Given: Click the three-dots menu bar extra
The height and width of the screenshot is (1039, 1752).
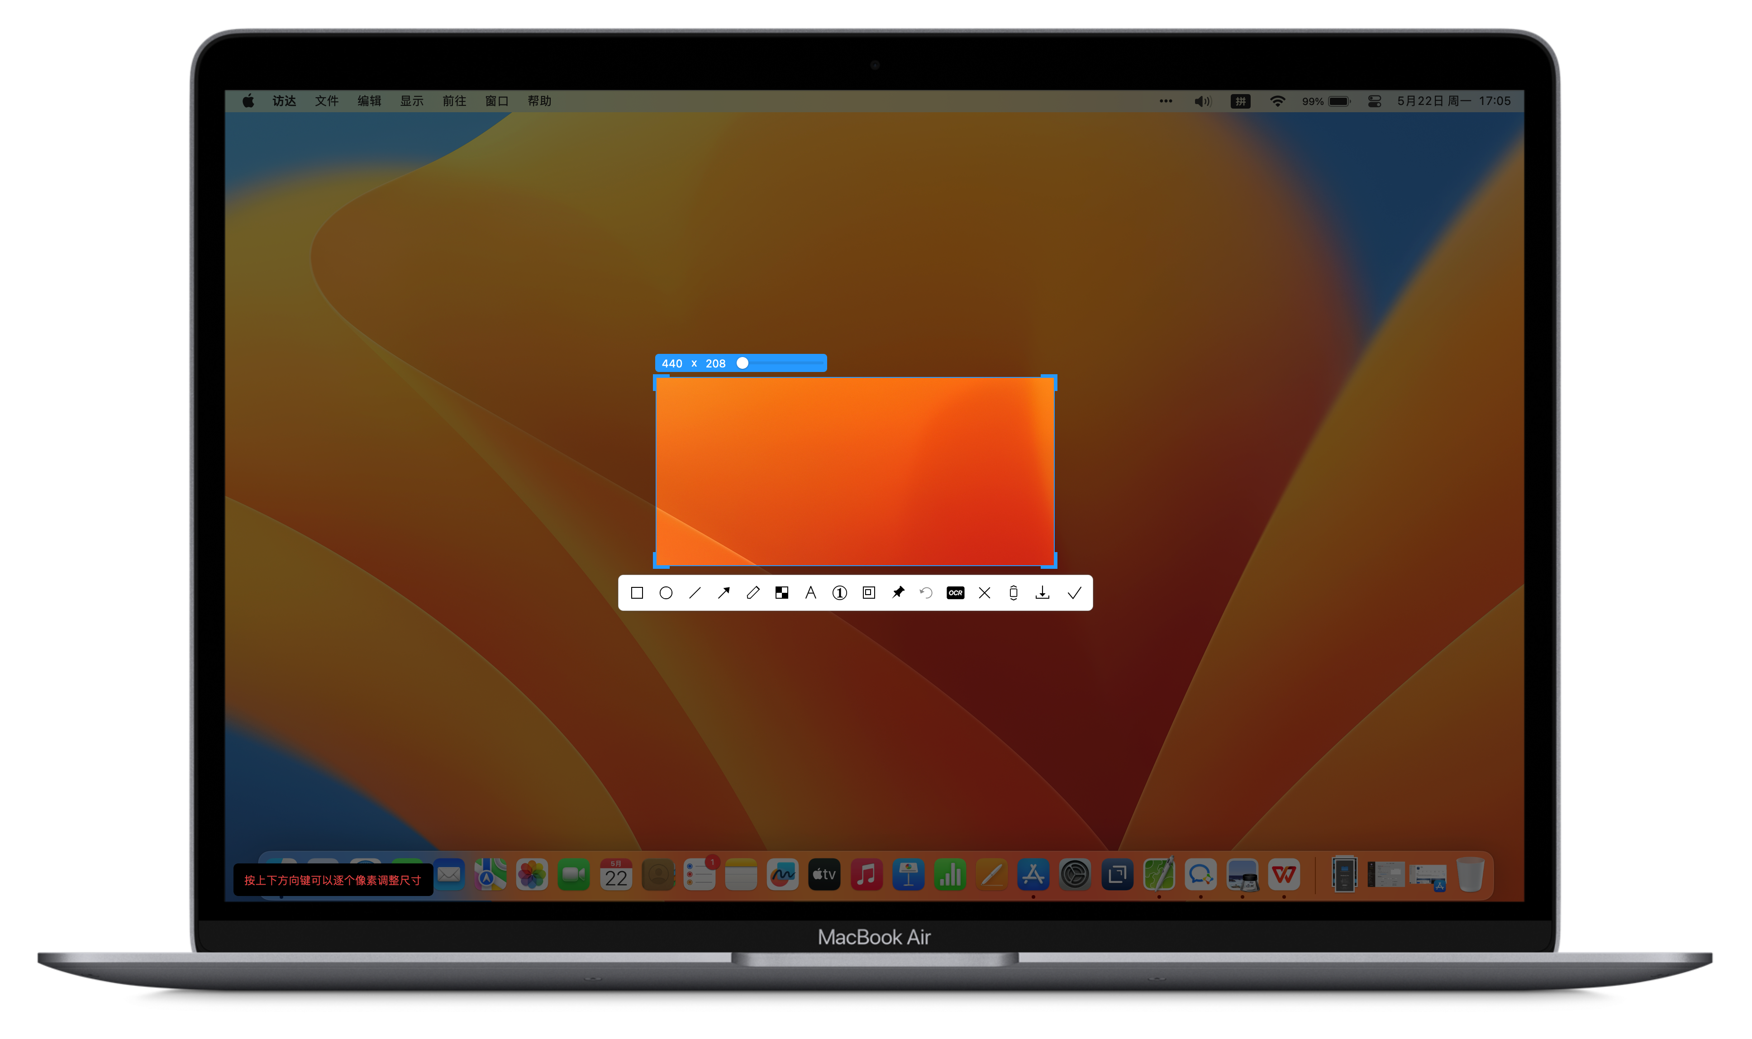Looking at the screenshot, I should coord(1166,101).
